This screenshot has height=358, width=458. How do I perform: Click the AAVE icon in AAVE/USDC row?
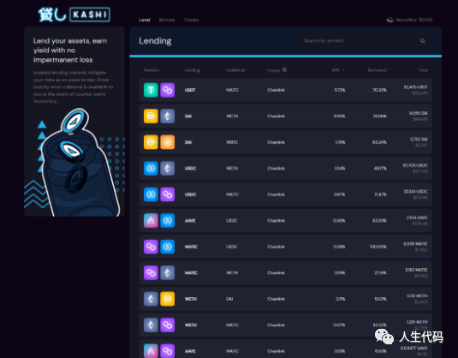[x=151, y=221]
